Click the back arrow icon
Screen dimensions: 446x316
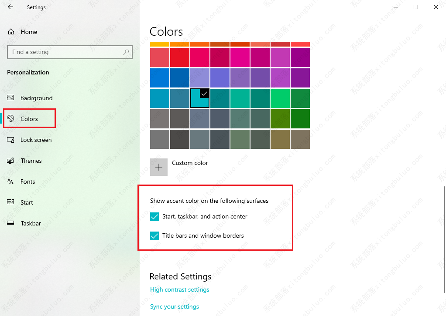click(10, 7)
